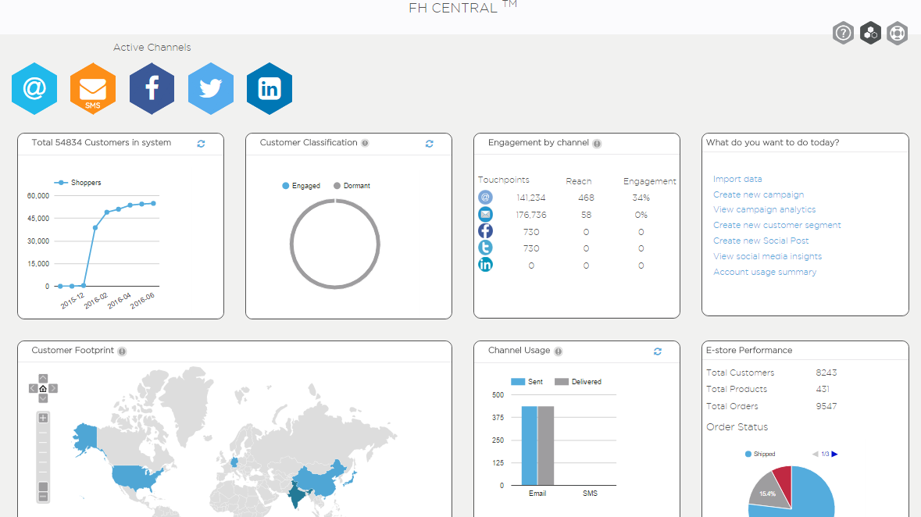Refresh the Channel Usage widget
This screenshot has width=921, height=517.
pos(657,351)
